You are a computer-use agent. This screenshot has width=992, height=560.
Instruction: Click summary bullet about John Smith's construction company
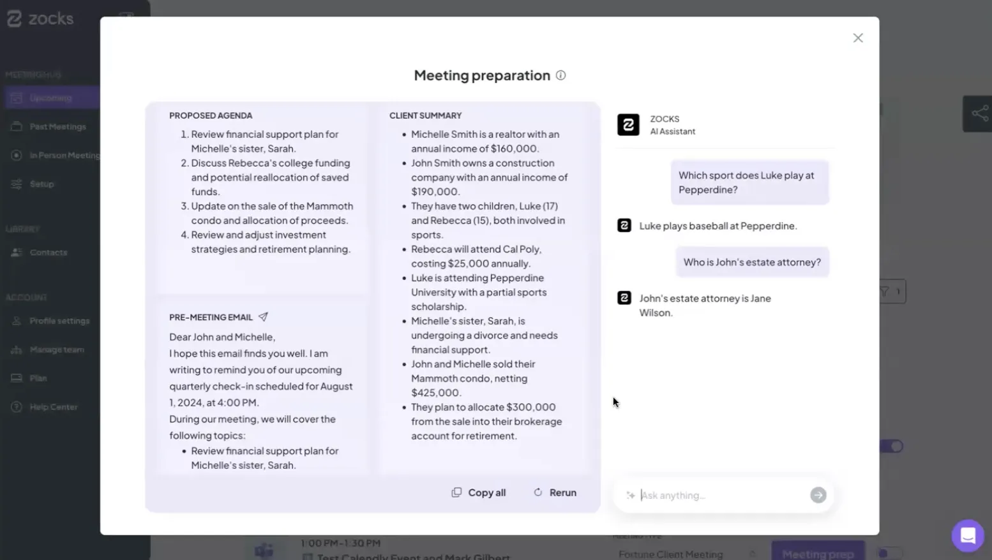[489, 177]
